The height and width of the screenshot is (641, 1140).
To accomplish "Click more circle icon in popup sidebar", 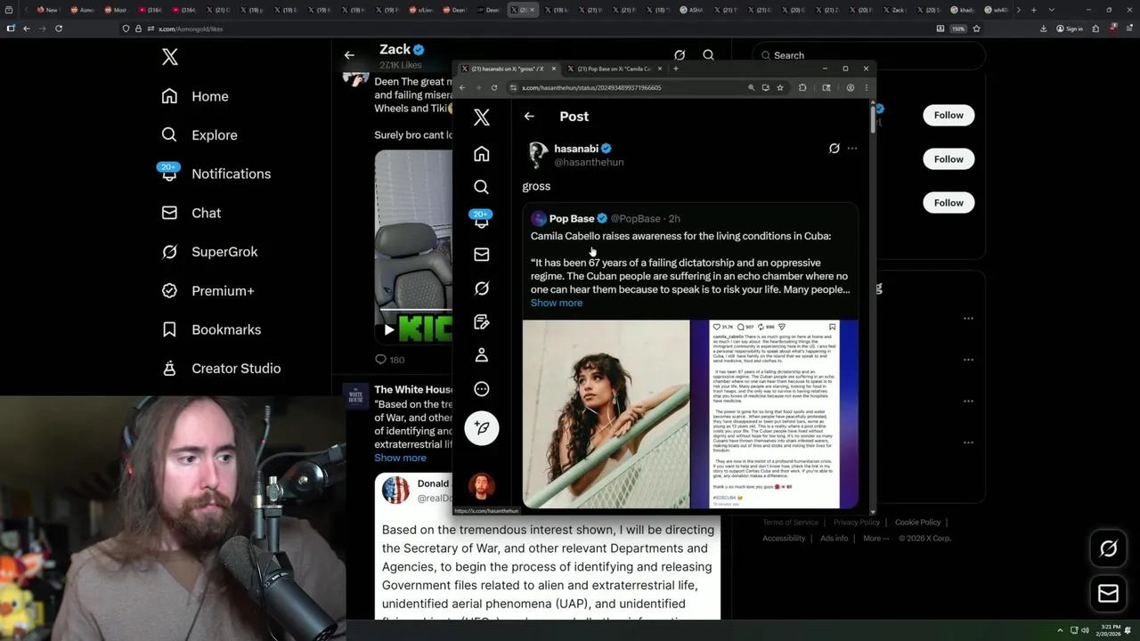I will click(482, 389).
